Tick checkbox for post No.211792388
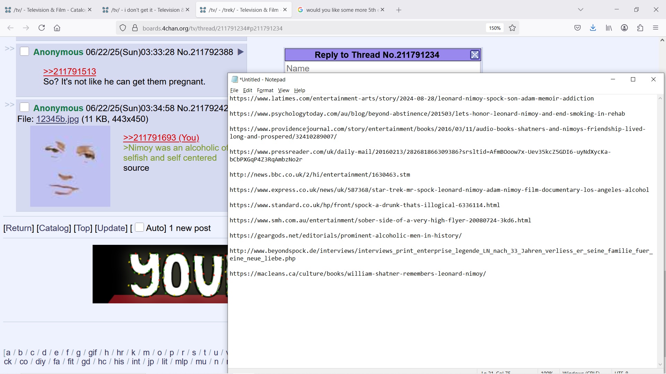The image size is (666, 374). coord(24,52)
